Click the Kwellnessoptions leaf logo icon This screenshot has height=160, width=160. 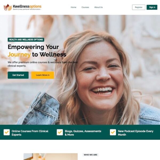click(8, 7)
